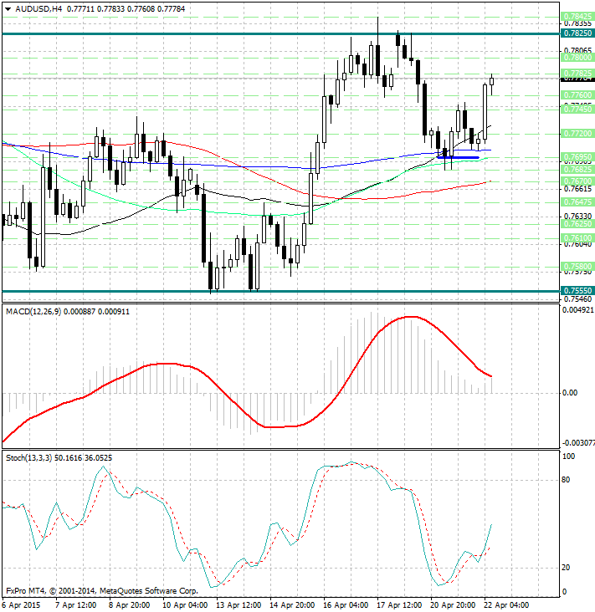Click the 0.76475 price level label

coord(577,202)
